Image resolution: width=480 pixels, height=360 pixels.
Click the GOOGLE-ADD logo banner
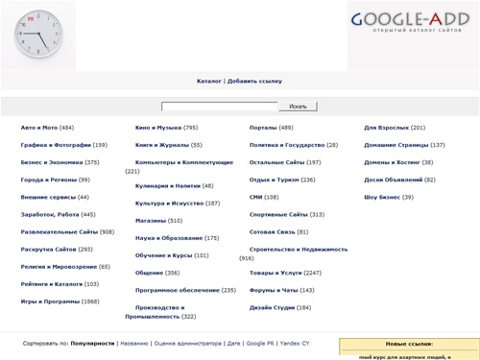pos(413,36)
